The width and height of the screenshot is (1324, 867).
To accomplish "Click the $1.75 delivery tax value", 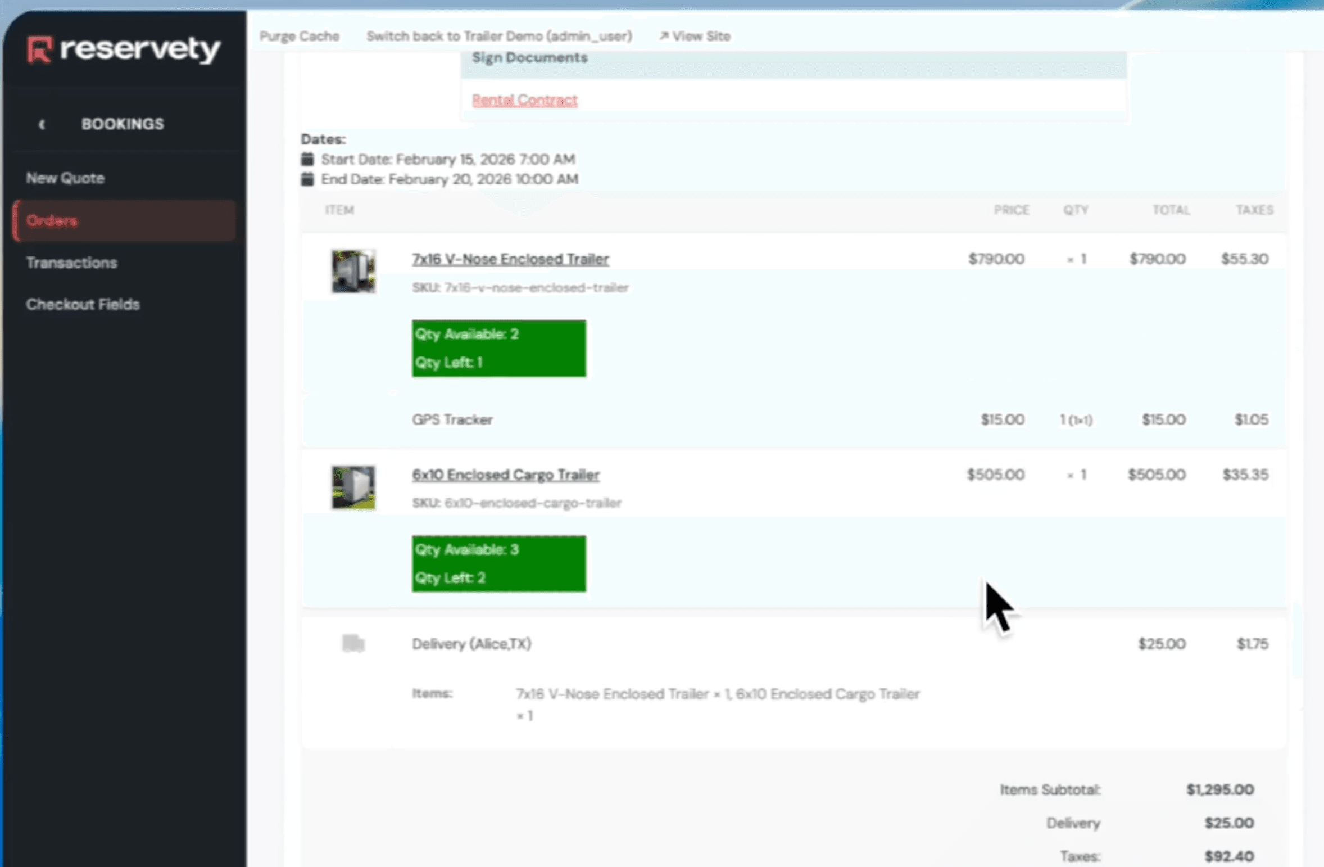I will point(1252,644).
